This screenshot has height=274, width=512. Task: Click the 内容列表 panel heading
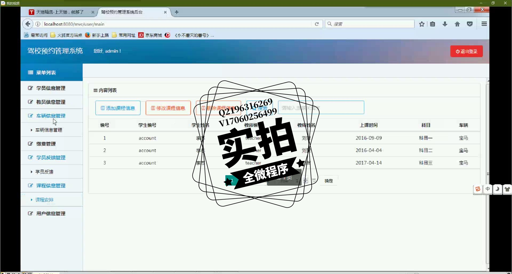point(105,90)
